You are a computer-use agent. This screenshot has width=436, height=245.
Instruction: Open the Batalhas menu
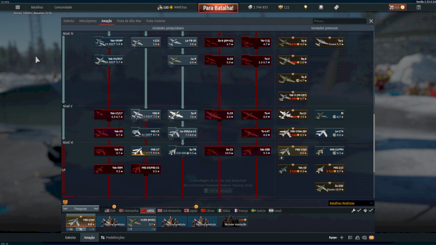click(37, 7)
